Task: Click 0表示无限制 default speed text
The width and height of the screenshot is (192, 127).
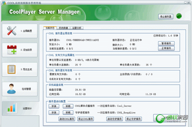Action: coord(92,60)
